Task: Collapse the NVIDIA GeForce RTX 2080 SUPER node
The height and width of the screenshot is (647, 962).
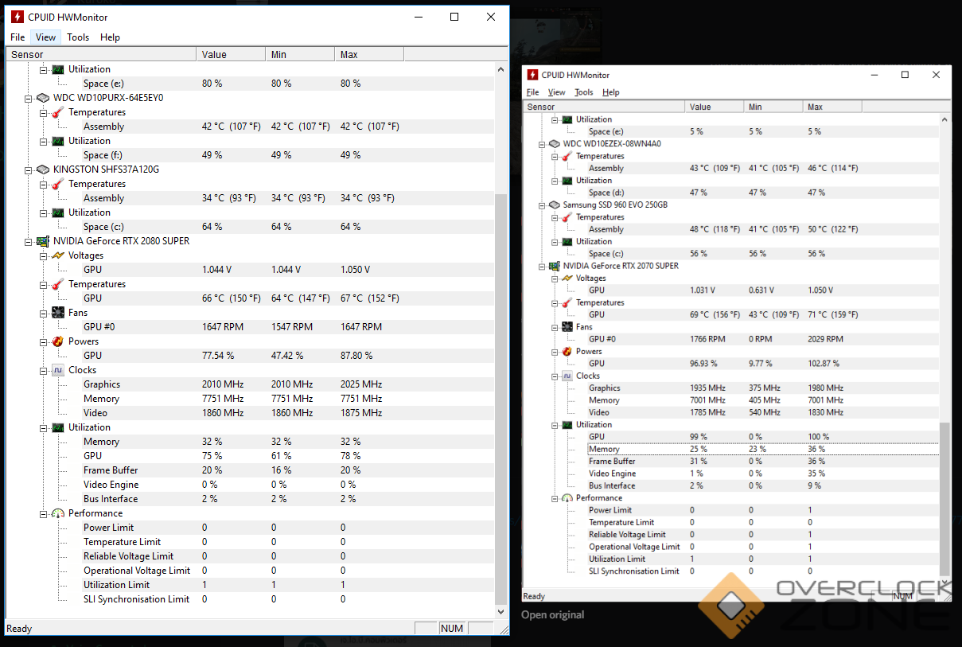Action: coord(29,241)
